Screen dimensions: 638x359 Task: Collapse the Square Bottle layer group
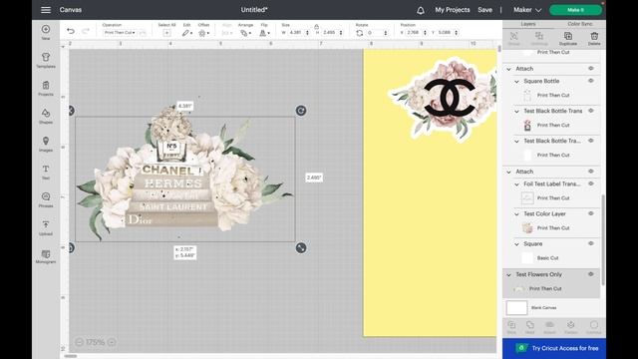516,82
